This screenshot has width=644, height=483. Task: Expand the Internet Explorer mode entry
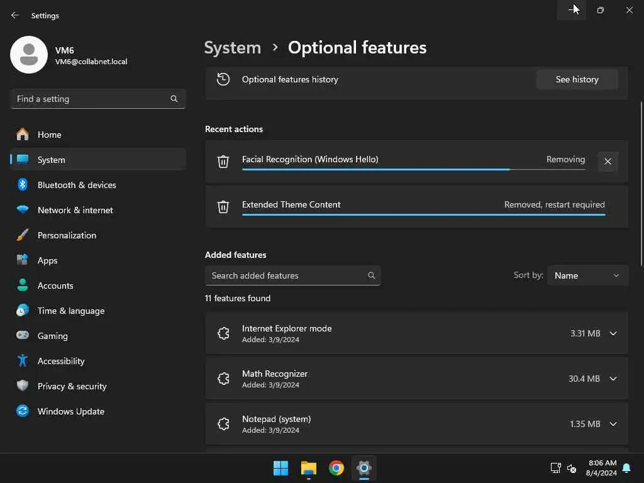click(613, 333)
